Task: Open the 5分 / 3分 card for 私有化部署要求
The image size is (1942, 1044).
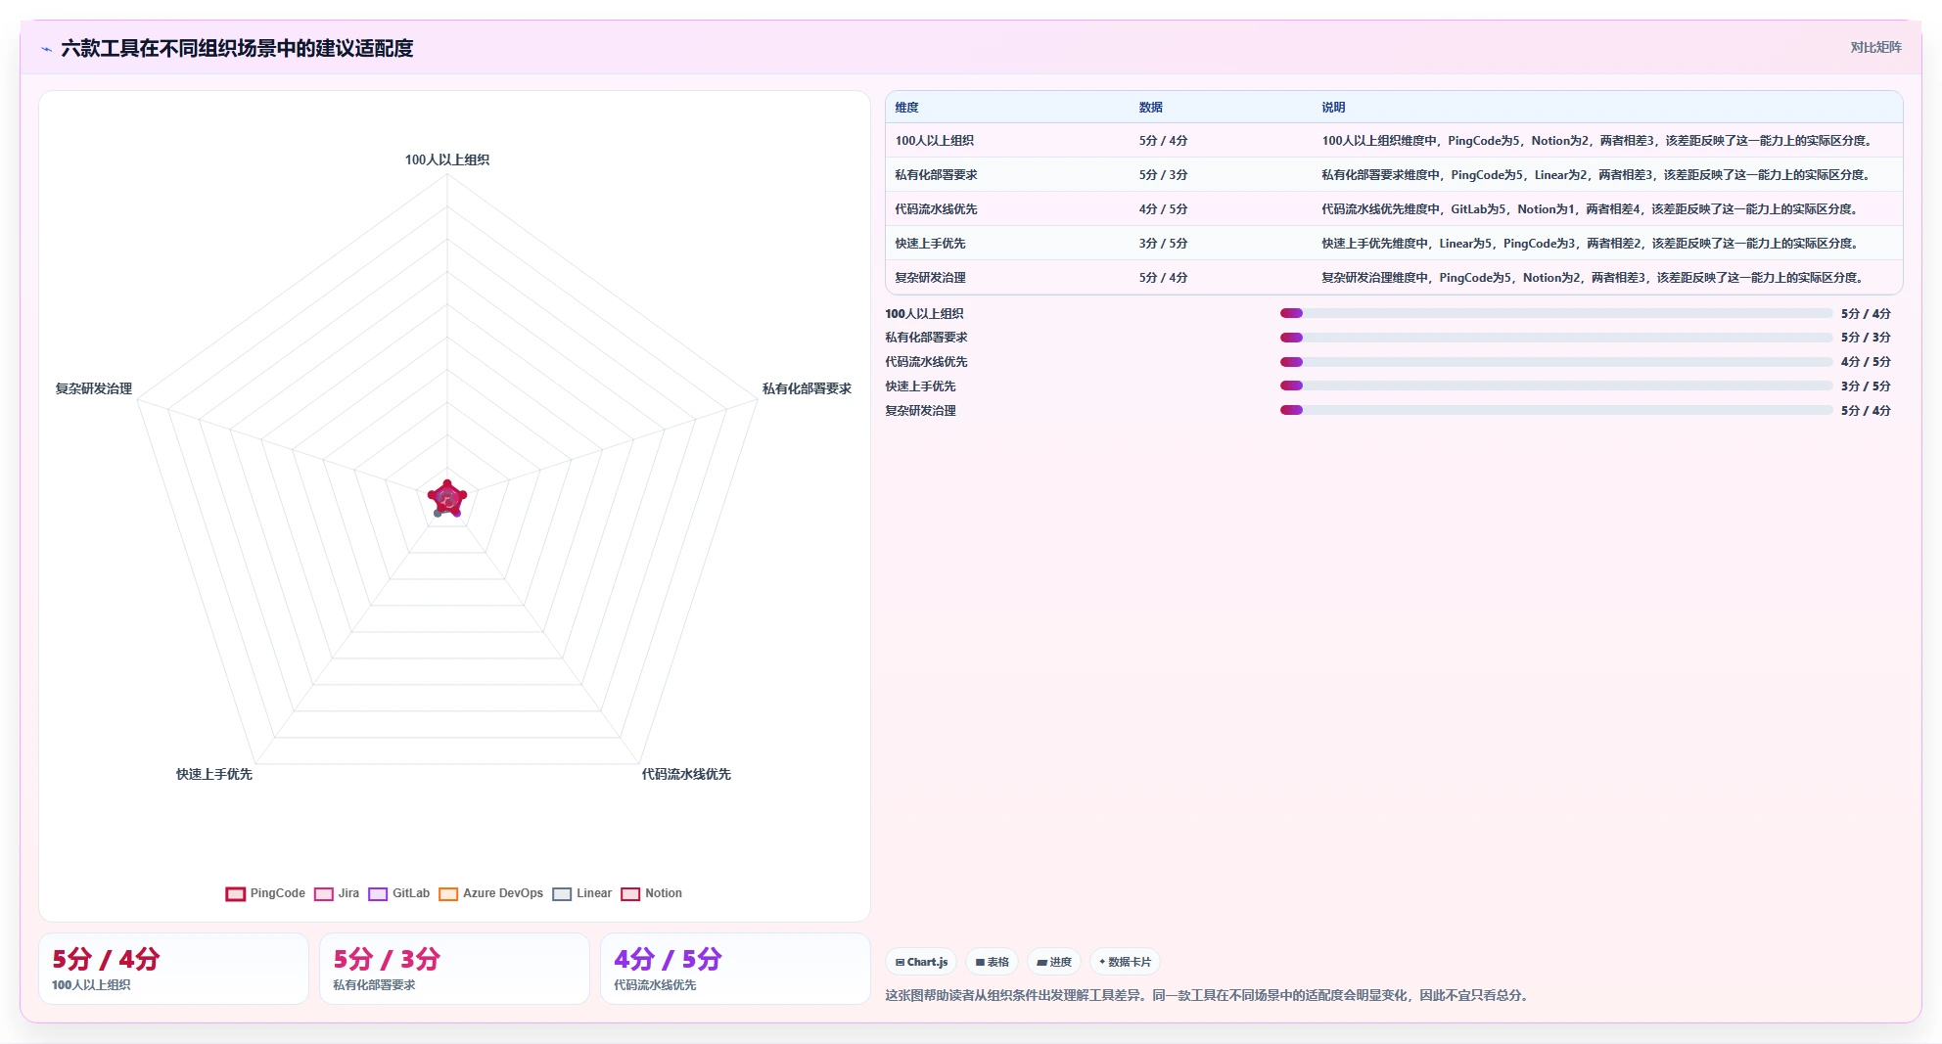Action: [454, 969]
